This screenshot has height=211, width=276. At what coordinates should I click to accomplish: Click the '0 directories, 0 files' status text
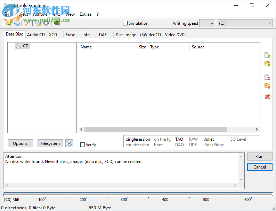click(x=28, y=208)
